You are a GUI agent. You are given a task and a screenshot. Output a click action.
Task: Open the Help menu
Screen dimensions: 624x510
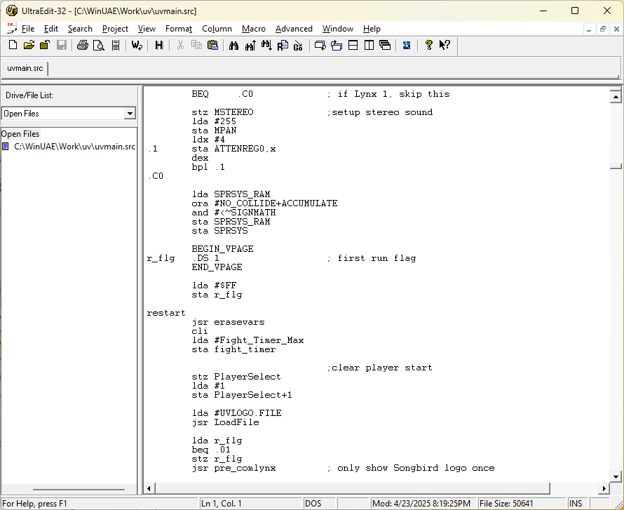click(372, 29)
